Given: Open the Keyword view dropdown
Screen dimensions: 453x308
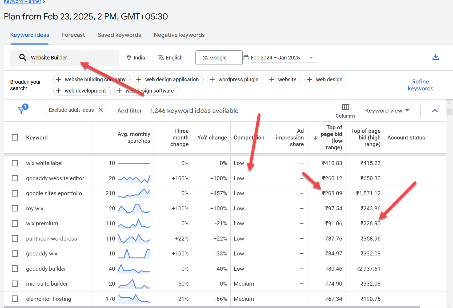Looking at the screenshot, I should click(x=387, y=111).
